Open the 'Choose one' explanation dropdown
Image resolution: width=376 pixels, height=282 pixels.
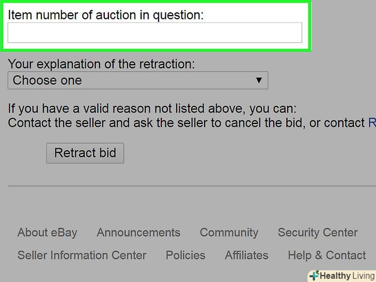[x=137, y=81]
